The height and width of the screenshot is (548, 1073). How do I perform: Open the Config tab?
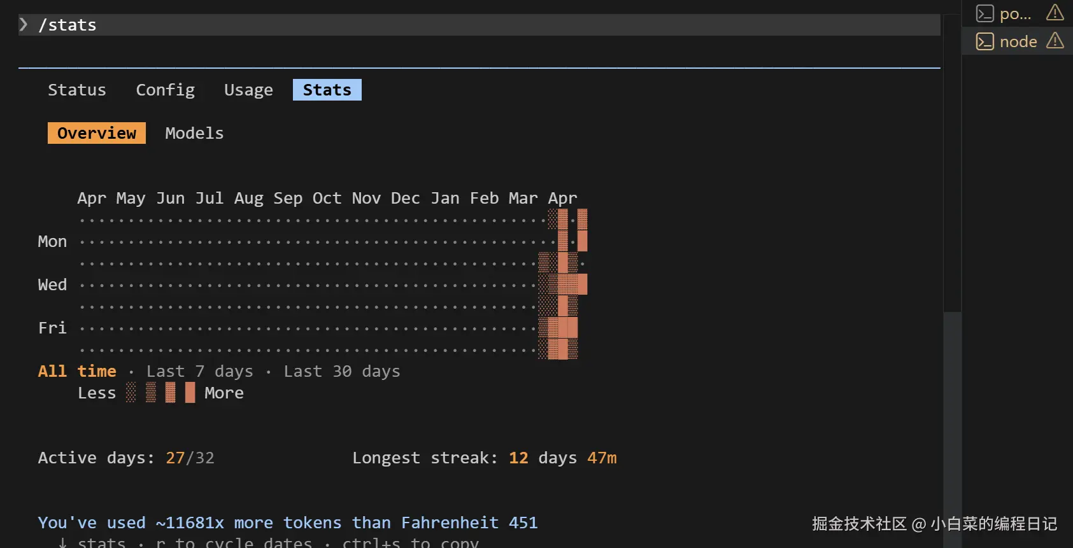click(x=166, y=90)
